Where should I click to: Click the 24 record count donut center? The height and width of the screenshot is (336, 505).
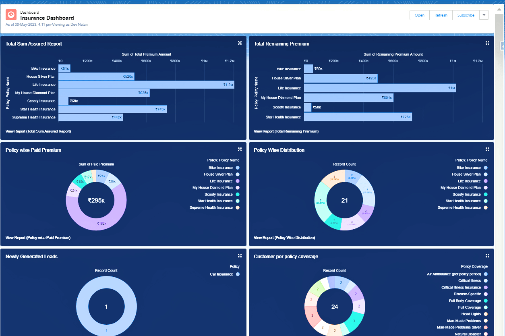click(335, 307)
